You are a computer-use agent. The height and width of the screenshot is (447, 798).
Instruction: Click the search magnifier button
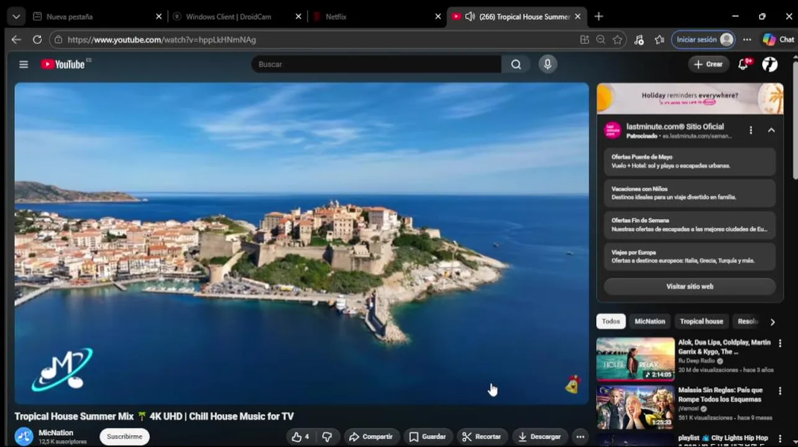click(x=516, y=64)
